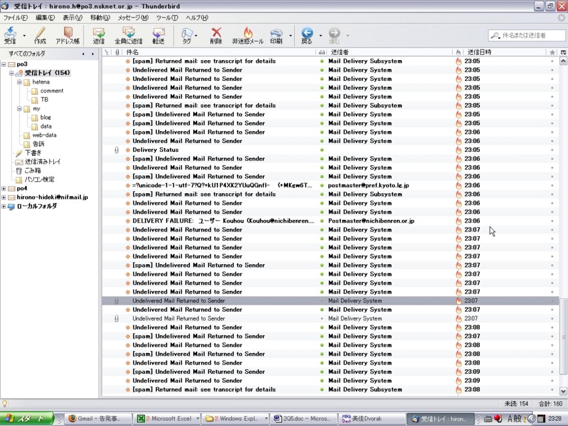Open the 印刷 dropdown arrow
Viewport: 568px width, 426px height.
(291, 35)
